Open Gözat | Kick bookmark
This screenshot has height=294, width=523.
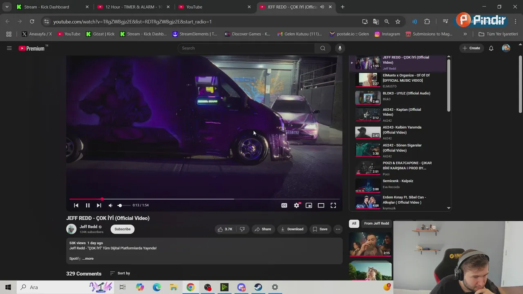tap(100, 34)
